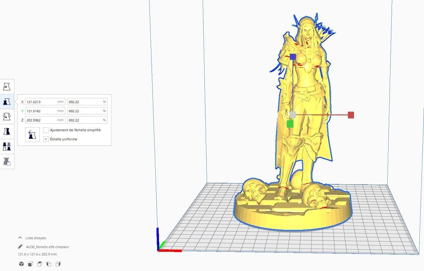Image resolution: width=424 pixels, height=271 pixels.
Task: Open the Per Model Settings tool
Action: pos(7,146)
